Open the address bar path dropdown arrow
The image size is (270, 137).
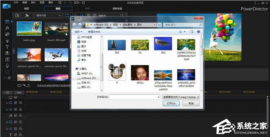(155, 25)
